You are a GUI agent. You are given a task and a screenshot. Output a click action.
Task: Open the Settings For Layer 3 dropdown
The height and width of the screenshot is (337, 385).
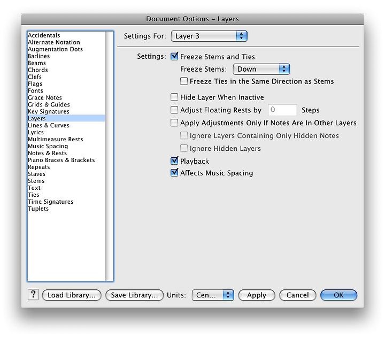point(209,36)
